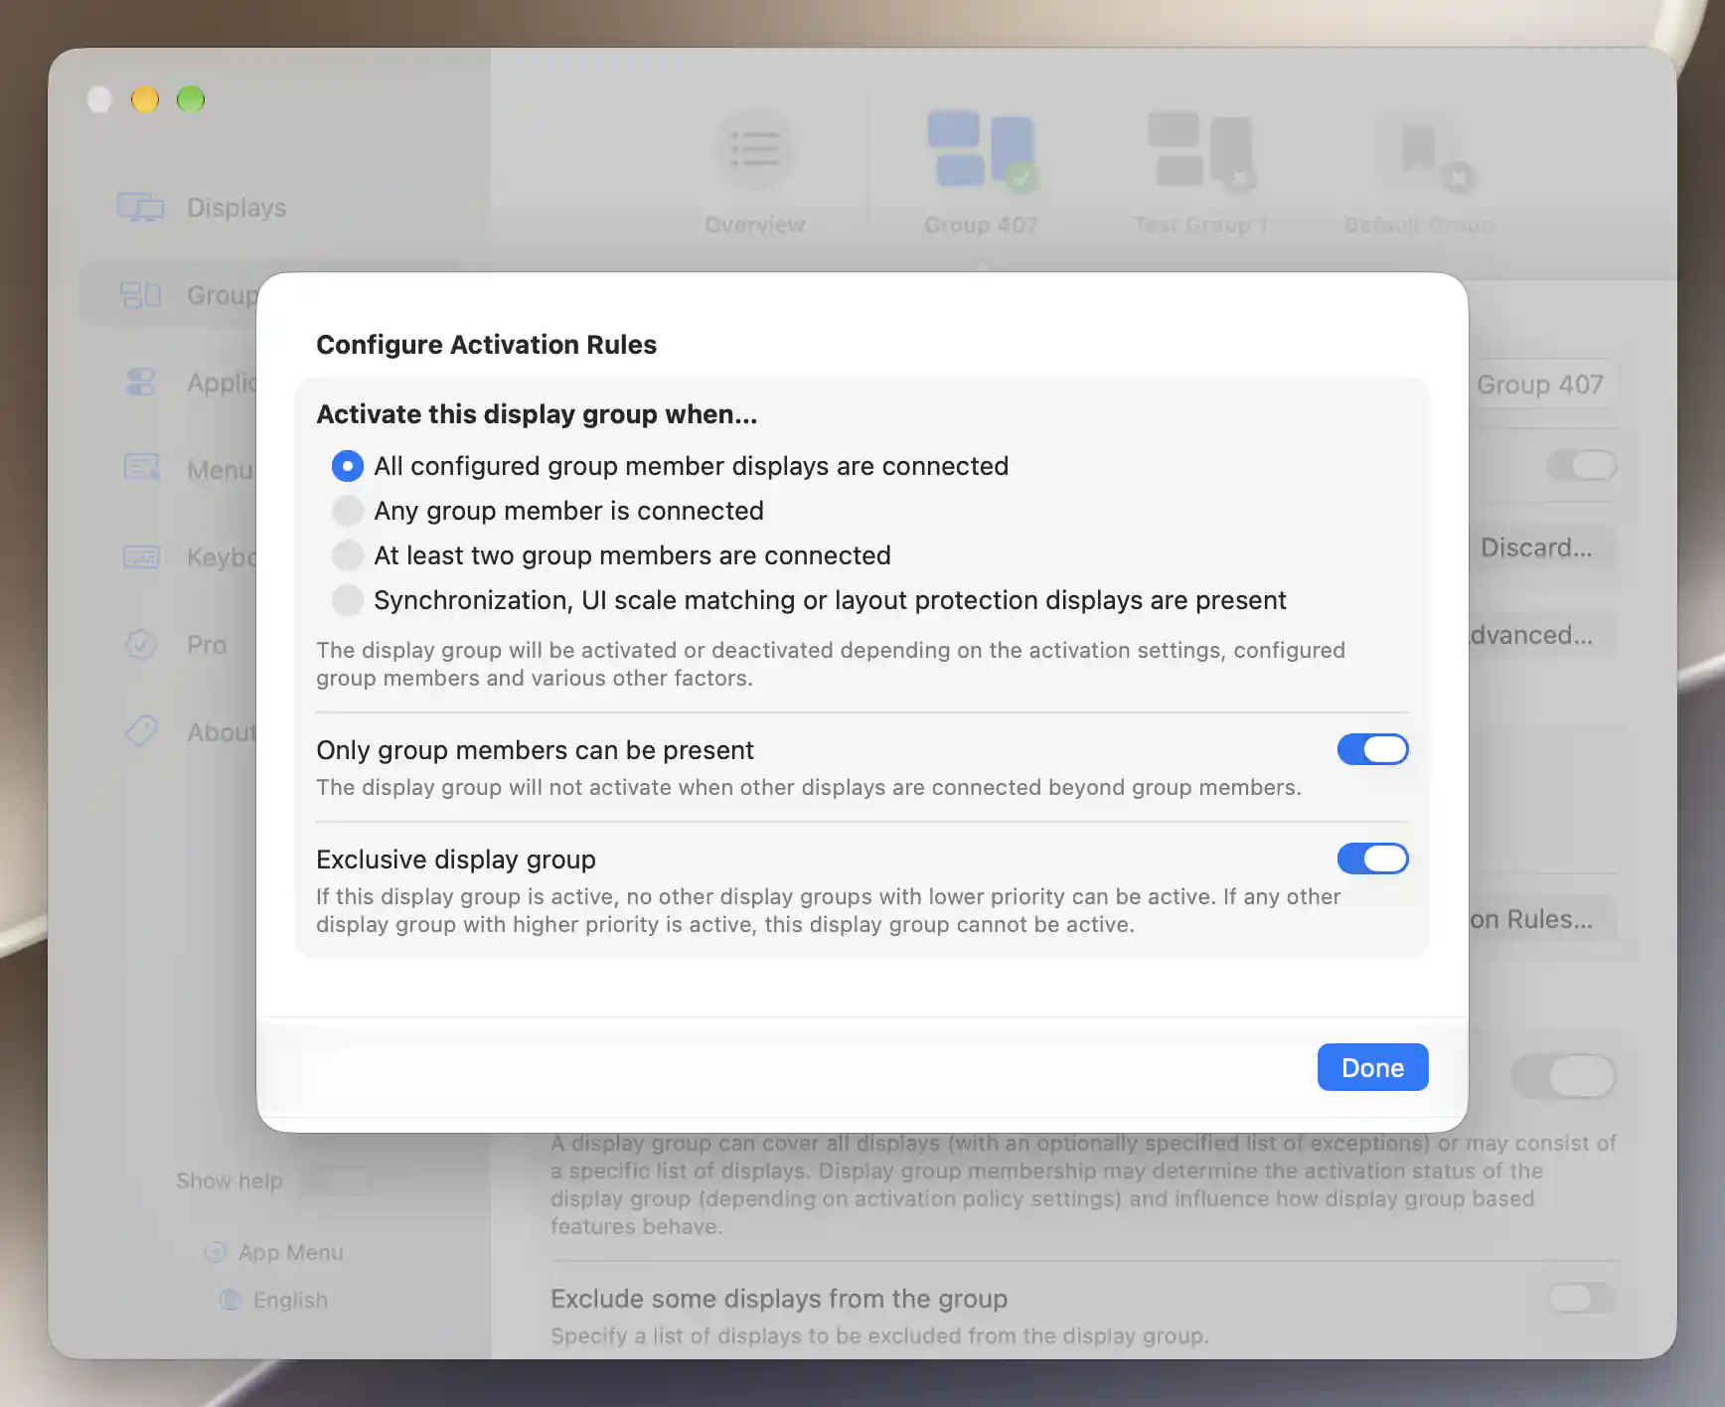Click the Done button
The width and height of the screenshot is (1725, 1407).
[1372, 1067]
